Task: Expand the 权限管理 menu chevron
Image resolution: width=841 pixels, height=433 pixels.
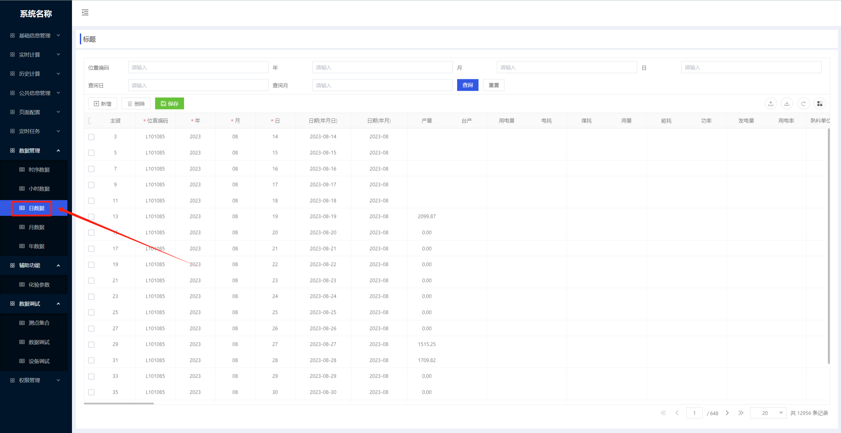Action: (58, 380)
